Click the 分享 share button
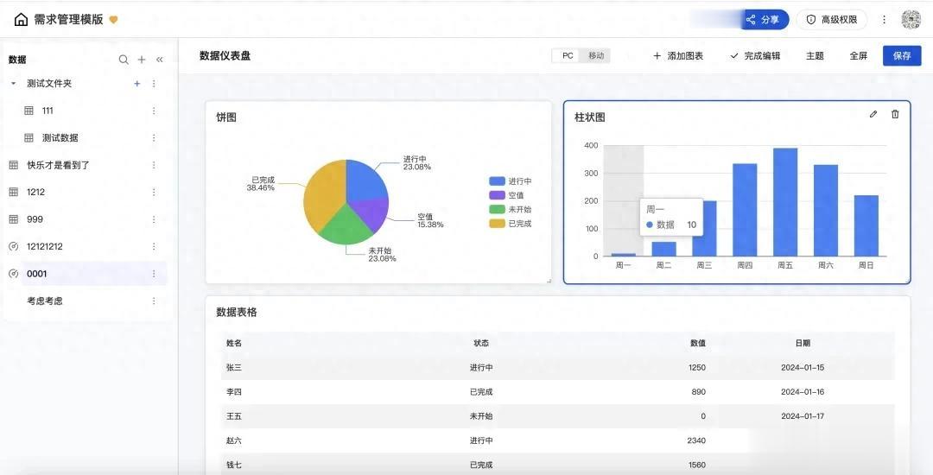933x475 pixels. [x=765, y=20]
